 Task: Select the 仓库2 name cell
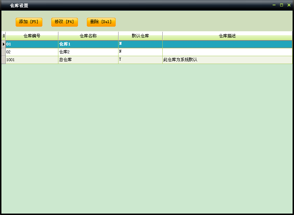click(88, 52)
